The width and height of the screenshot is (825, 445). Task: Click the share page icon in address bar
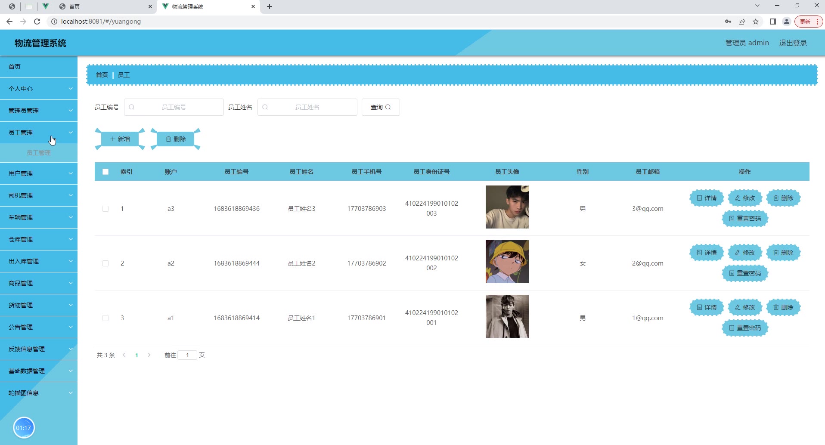(x=742, y=22)
